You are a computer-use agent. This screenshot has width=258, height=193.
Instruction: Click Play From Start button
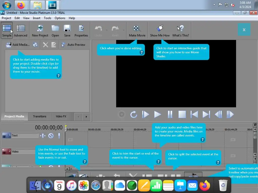pyautogui.click(x=145, y=114)
